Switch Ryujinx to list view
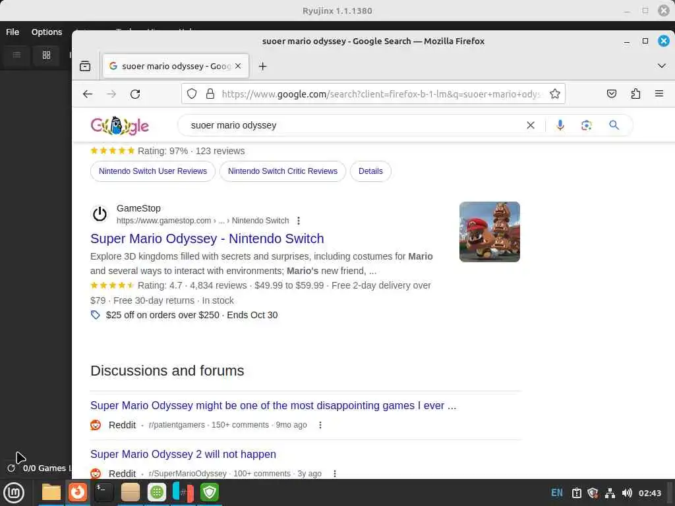The width and height of the screenshot is (675, 506). click(x=16, y=55)
